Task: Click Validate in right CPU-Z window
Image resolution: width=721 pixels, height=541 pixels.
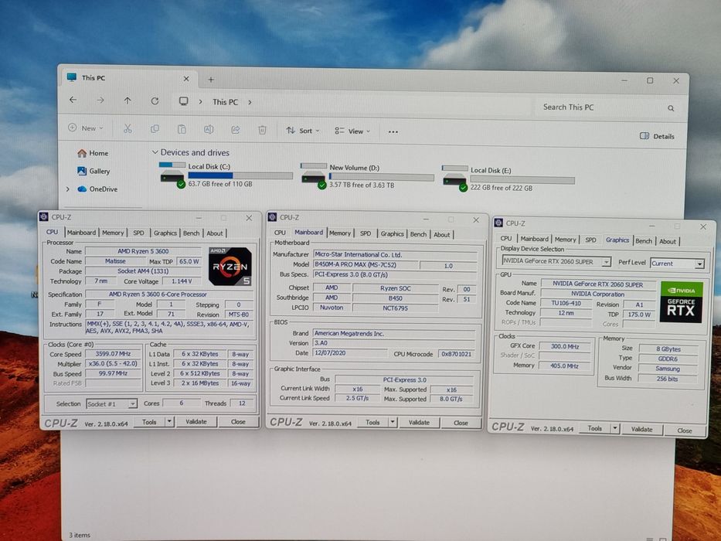Action: (x=641, y=429)
